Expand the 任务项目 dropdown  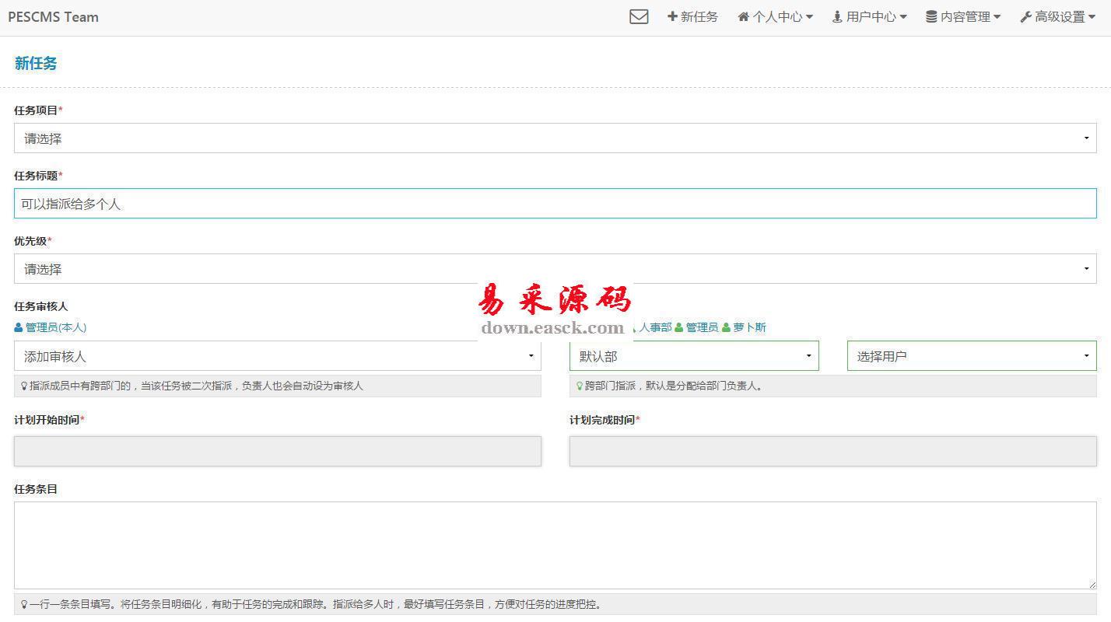[x=555, y=138]
